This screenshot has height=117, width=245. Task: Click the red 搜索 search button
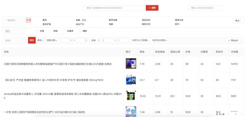click(x=152, y=8)
